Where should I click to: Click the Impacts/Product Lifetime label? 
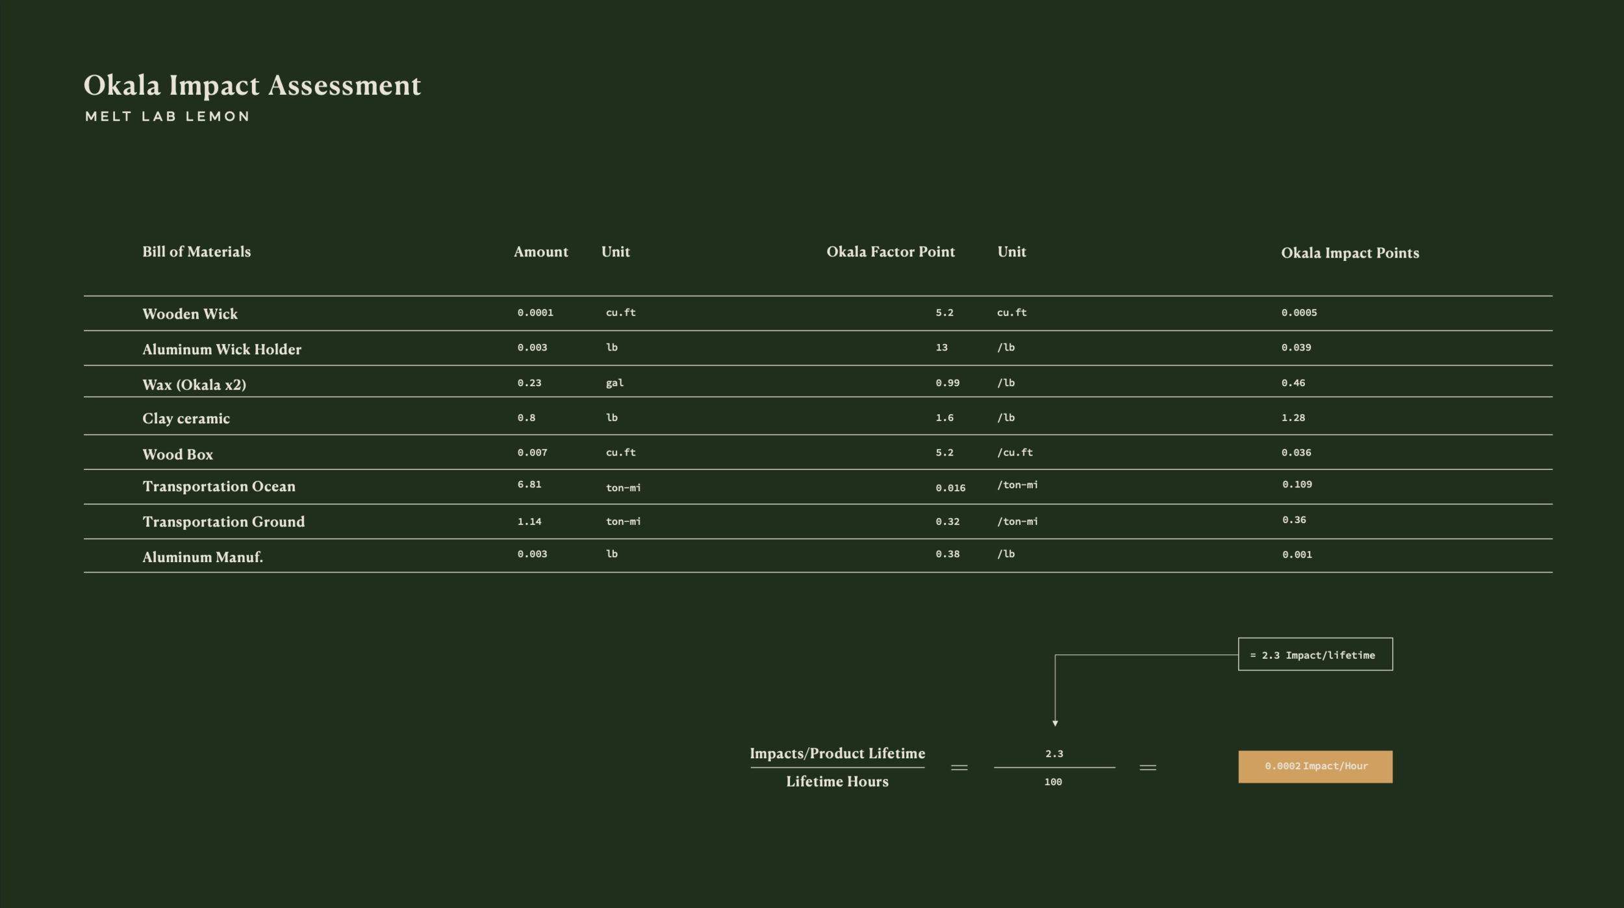coord(837,754)
